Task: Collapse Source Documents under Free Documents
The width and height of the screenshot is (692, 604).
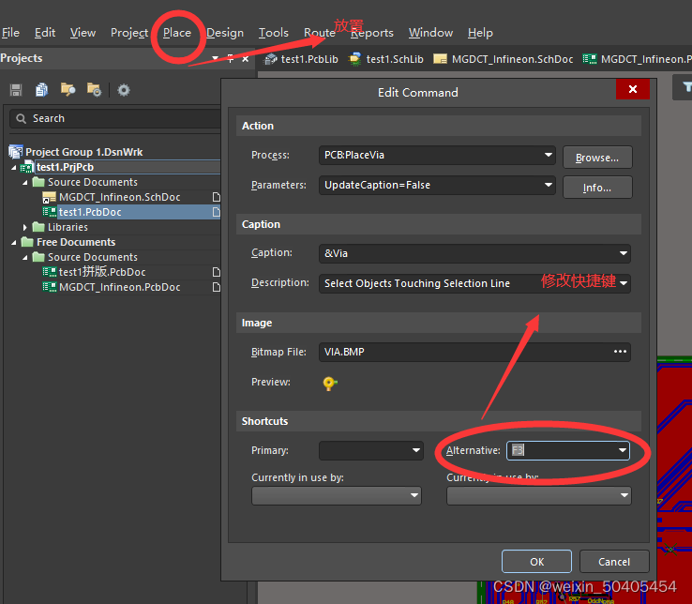Action: click(x=25, y=257)
